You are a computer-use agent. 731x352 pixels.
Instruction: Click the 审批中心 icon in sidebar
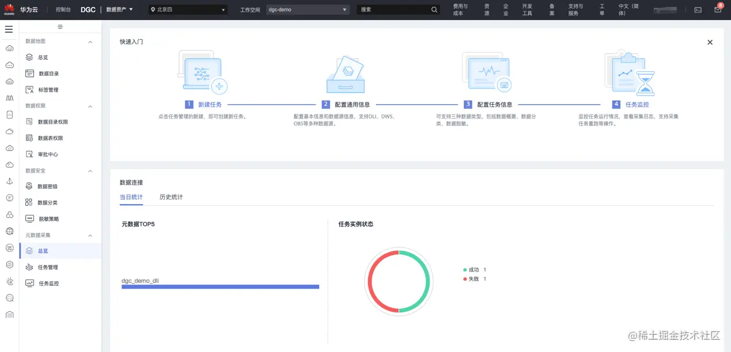point(29,154)
